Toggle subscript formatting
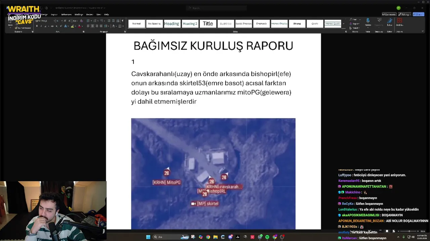This screenshot has height=241, width=430. pos(56,26)
